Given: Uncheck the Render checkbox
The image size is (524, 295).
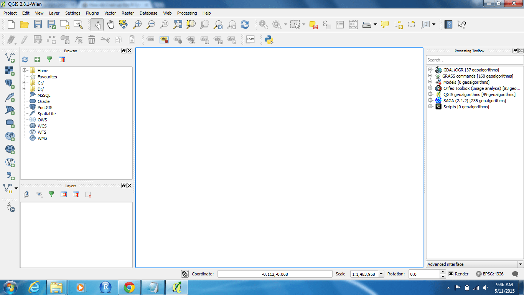Looking at the screenshot, I should click(x=451, y=274).
